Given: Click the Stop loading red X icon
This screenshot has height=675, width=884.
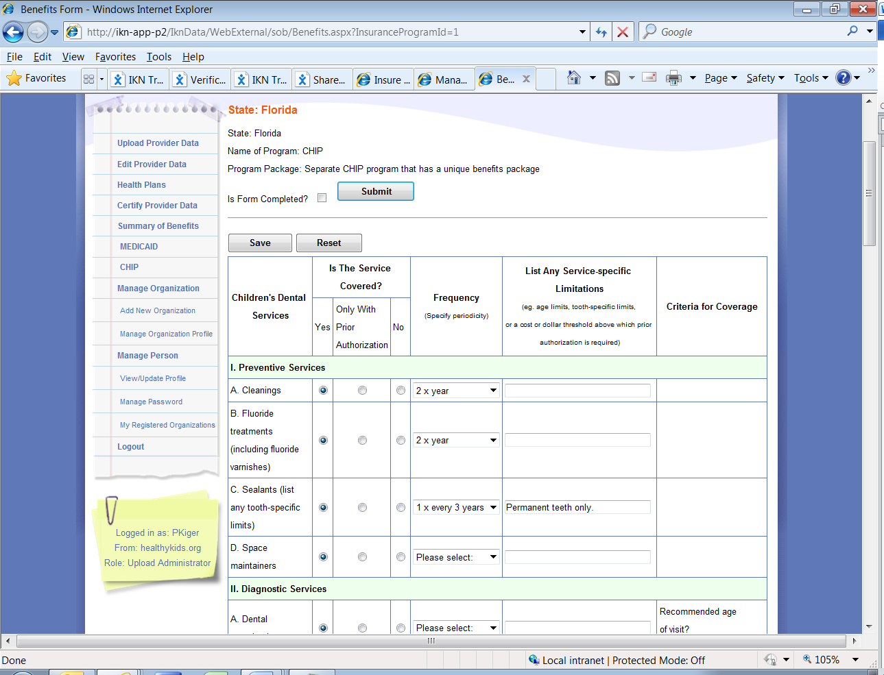Looking at the screenshot, I should tap(622, 32).
